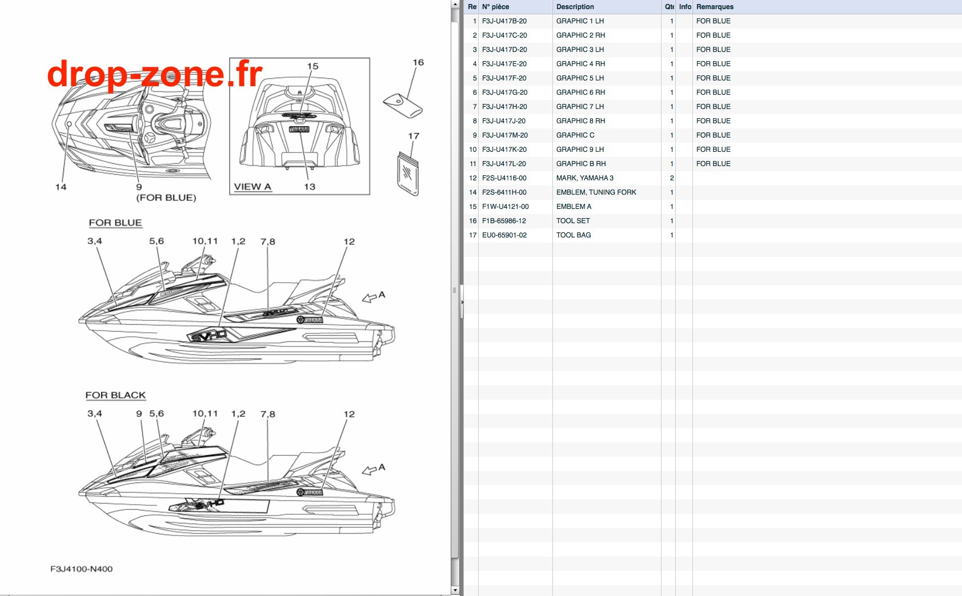962x596 pixels.
Task: Select part number F3J-U417C-20
Action: 504,35
